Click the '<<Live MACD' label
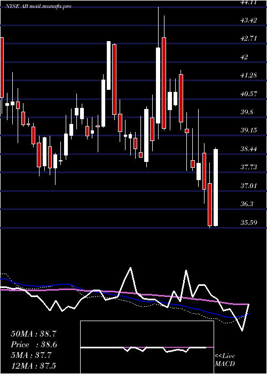267x374 pixels. (x=225, y=360)
